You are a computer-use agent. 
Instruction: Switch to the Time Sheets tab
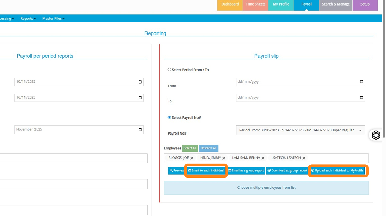click(255, 4)
